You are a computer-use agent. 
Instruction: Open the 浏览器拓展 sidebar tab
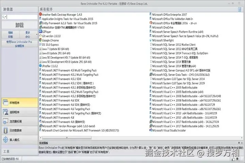[x=20, y=121]
